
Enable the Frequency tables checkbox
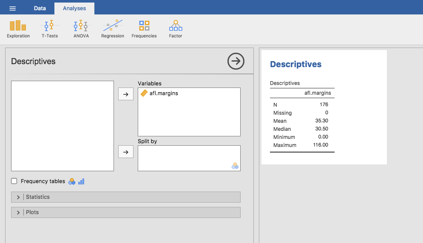pos(14,181)
